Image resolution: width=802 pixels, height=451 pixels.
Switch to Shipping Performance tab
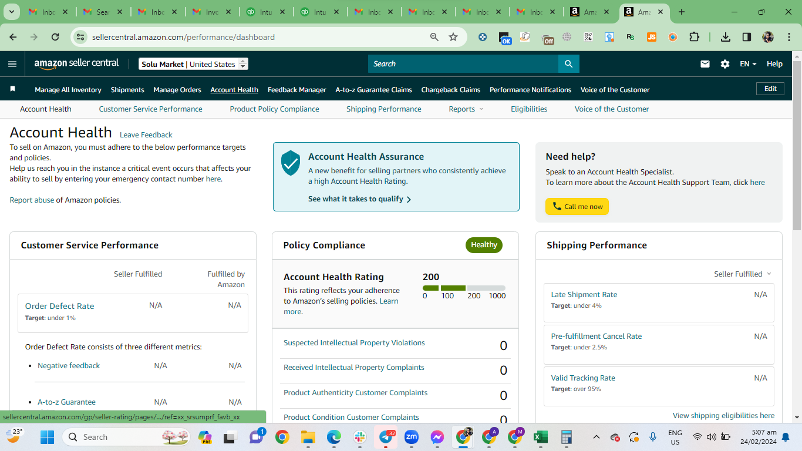tap(384, 109)
